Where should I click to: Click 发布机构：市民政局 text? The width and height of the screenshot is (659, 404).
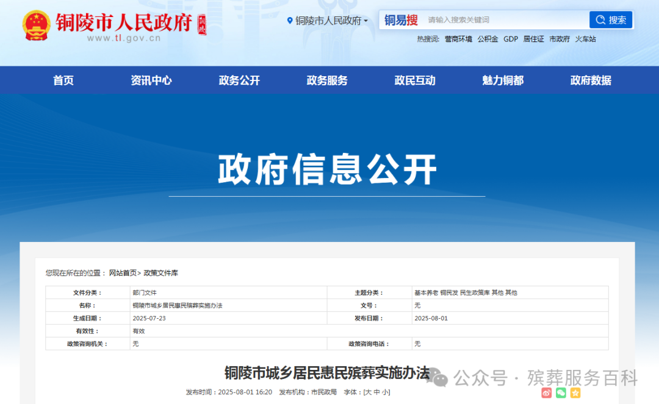coord(308,392)
